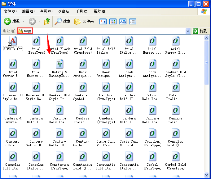Click the Windows logo throbber icon
Screen dimensions: 211x179
coord(204,11)
